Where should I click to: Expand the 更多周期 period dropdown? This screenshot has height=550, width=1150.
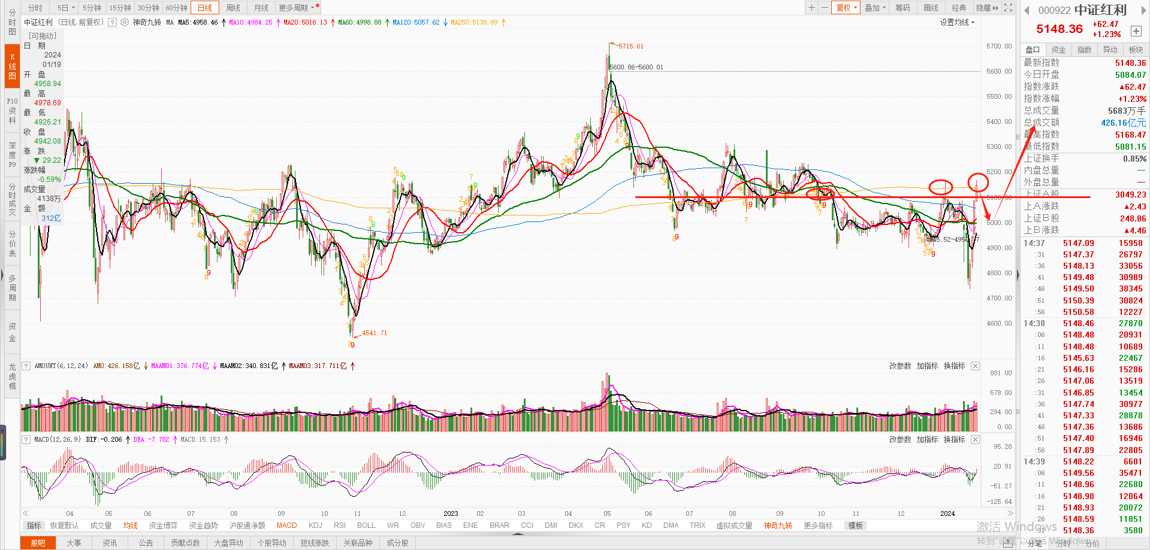point(297,8)
